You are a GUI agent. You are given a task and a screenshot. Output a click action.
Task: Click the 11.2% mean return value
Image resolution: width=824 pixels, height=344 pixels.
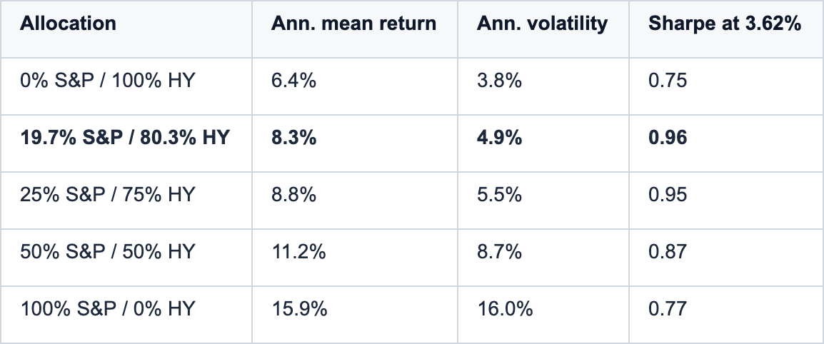pyautogui.click(x=298, y=251)
